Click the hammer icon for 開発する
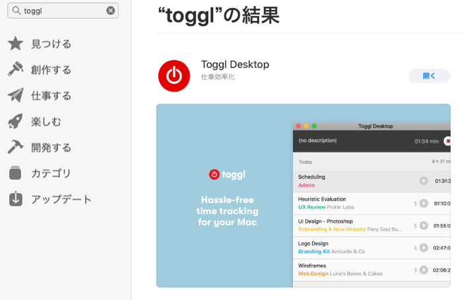 click(15, 147)
